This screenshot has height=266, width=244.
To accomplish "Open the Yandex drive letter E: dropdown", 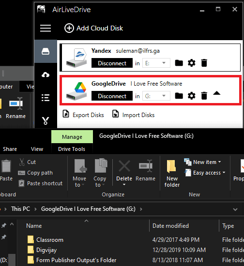I will pyautogui.click(x=156, y=63).
